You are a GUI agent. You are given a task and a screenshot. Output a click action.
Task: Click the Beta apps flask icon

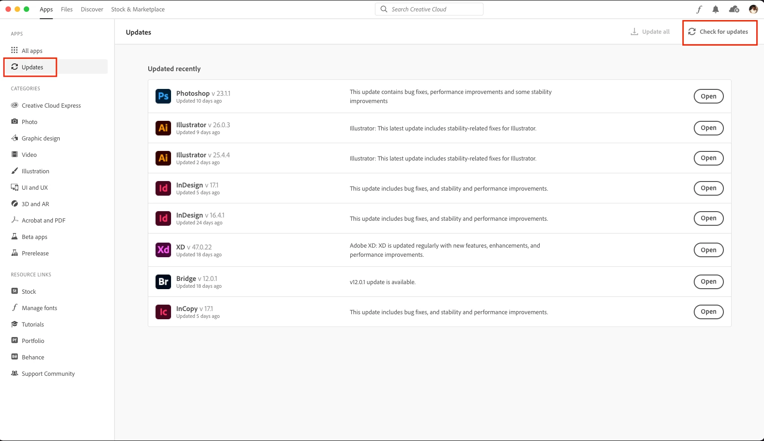click(x=15, y=236)
